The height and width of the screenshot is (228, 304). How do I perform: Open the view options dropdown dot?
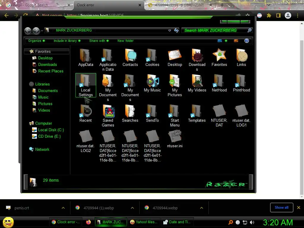pyautogui.click(x=226, y=41)
